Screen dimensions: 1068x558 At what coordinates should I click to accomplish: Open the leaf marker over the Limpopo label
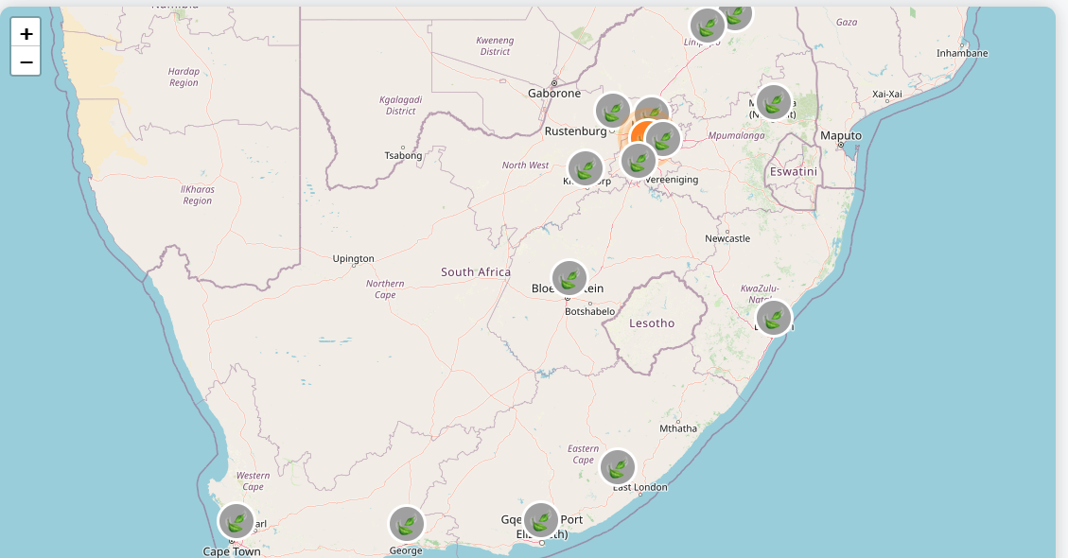[x=707, y=26]
